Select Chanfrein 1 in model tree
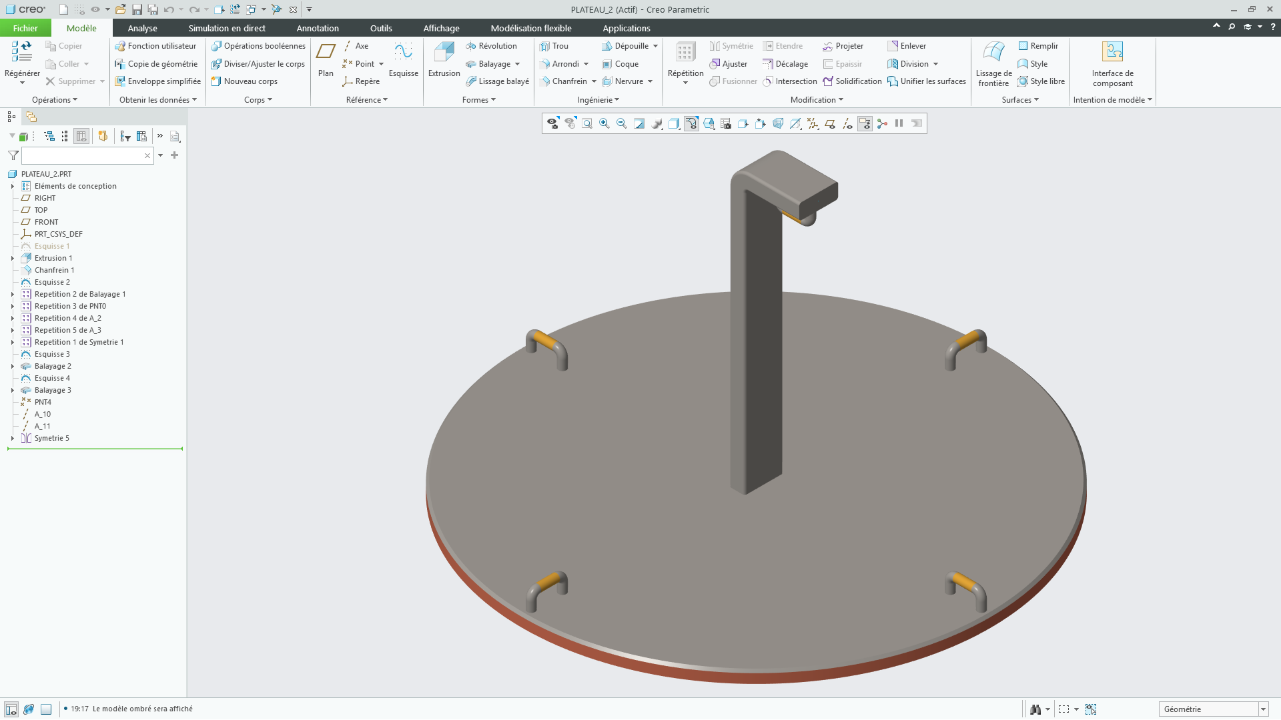Image resolution: width=1281 pixels, height=720 pixels. click(x=54, y=270)
